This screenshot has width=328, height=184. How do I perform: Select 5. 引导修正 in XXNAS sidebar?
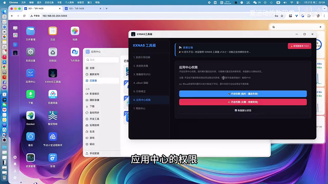click(x=149, y=91)
